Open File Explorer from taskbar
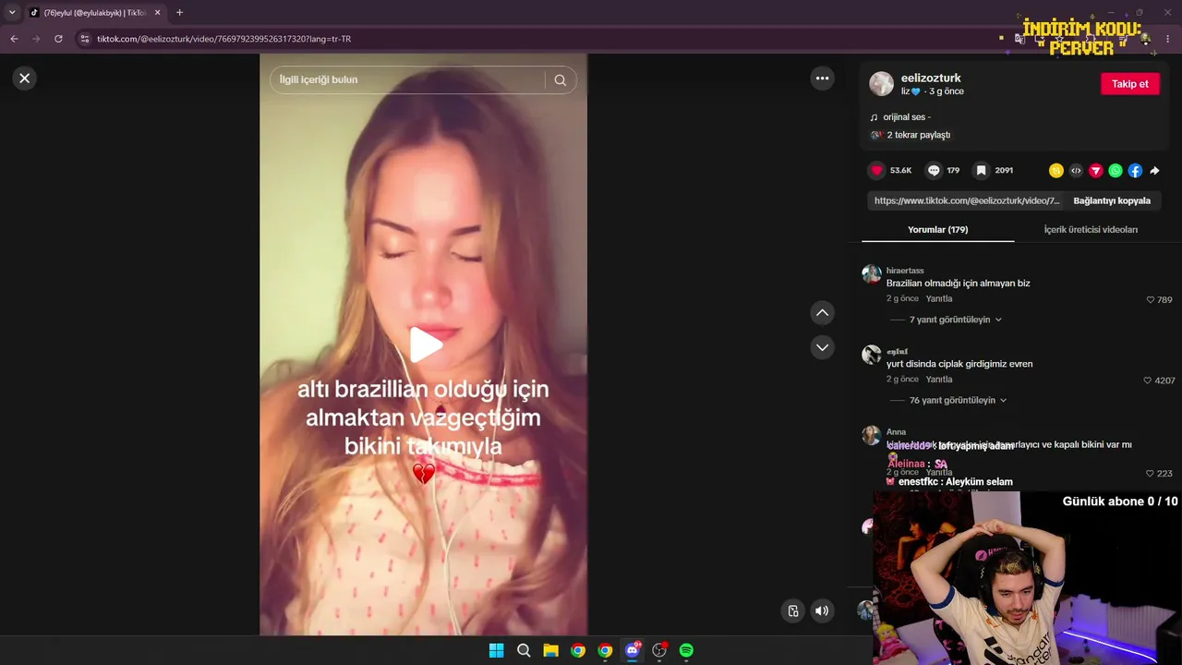Viewport: 1182px width, 665px height. pyautogui.click(x=550, y=650)
